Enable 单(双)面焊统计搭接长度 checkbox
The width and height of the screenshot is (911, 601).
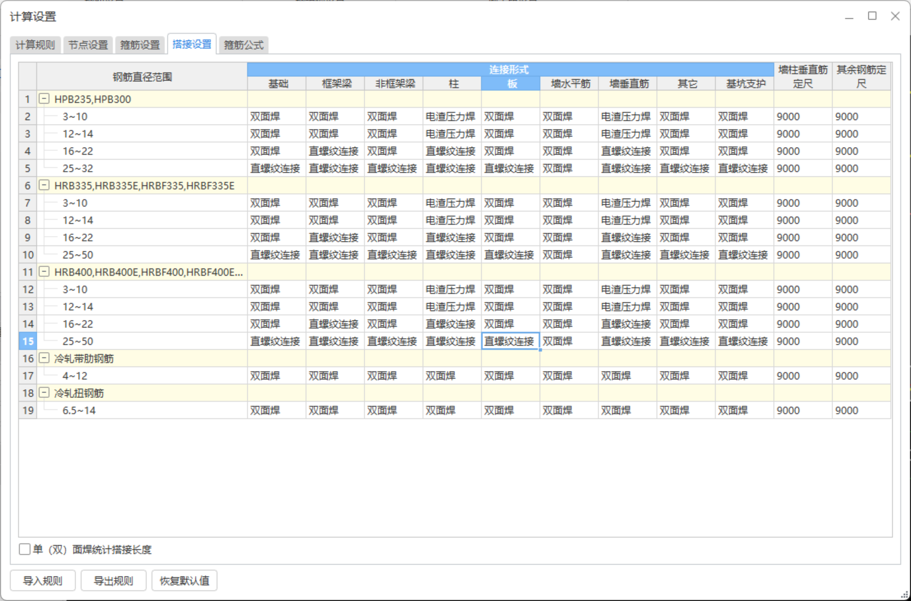point(25,549)
